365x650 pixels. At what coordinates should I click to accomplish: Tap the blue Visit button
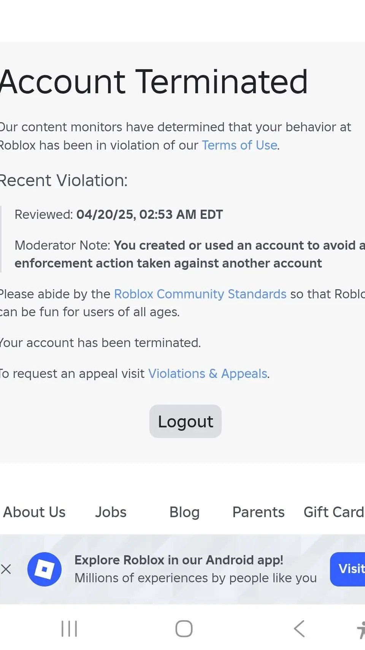[x=349, y=569]
